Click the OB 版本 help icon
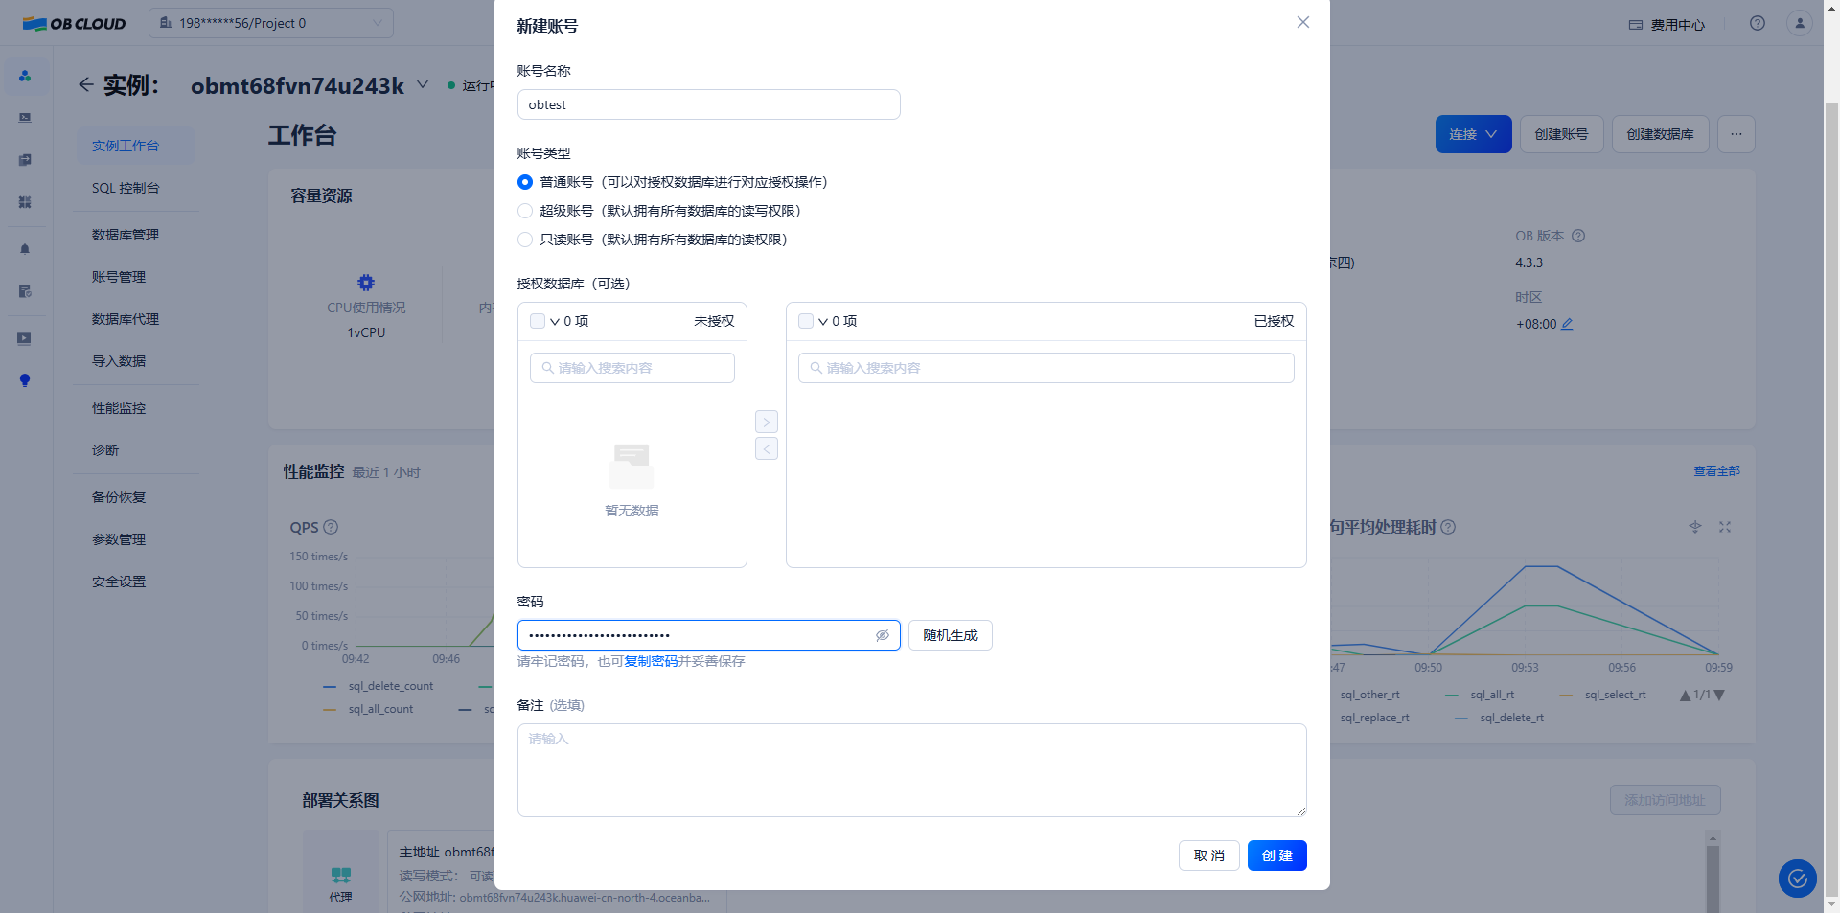This screenshot has width=1840, height=913. click(1578, 236)
